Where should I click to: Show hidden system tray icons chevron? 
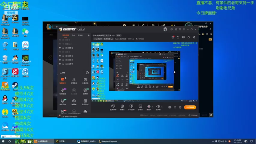(x=213, y=141)
